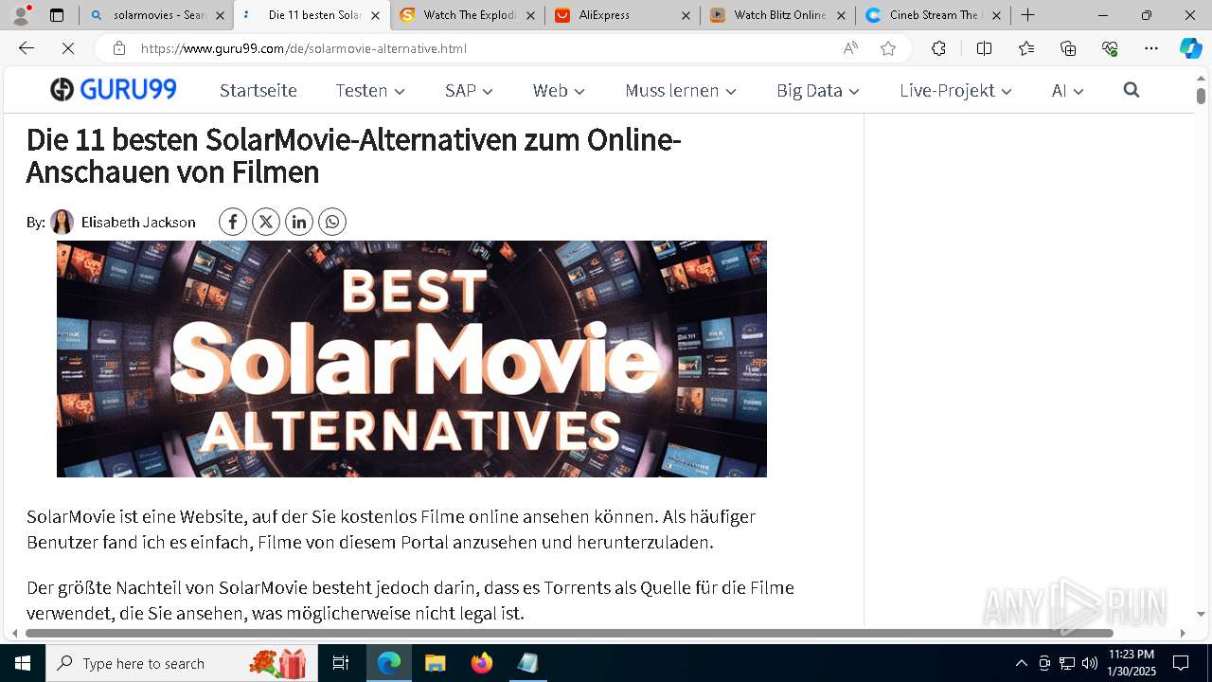Viewport: 1212px width, 682px height.
Task: Share the article on WhatsApp
Action: 332,222
